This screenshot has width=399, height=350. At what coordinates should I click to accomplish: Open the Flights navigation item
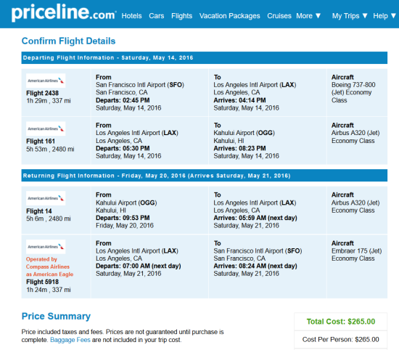point(181,16)
